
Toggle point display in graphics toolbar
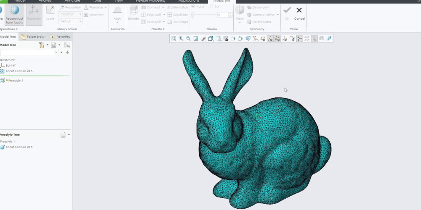coord(277,39)
